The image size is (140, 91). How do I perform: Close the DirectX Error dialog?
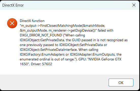134,5
